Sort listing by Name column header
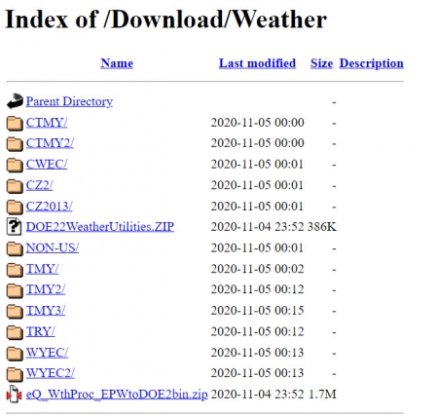This screenshot has width=438, height=416. pyautogui.click(x=117, y=63)
